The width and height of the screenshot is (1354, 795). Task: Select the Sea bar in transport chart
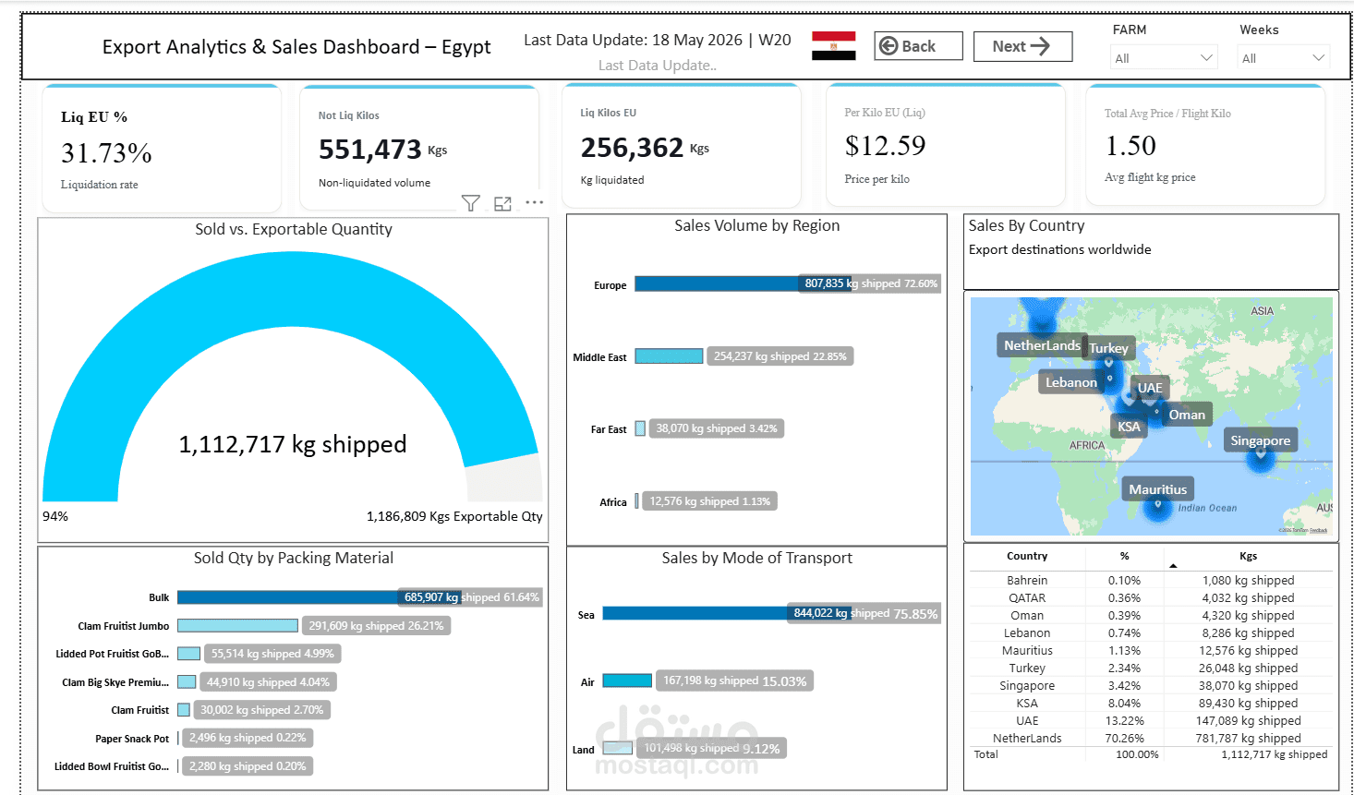tap(726, 613)
